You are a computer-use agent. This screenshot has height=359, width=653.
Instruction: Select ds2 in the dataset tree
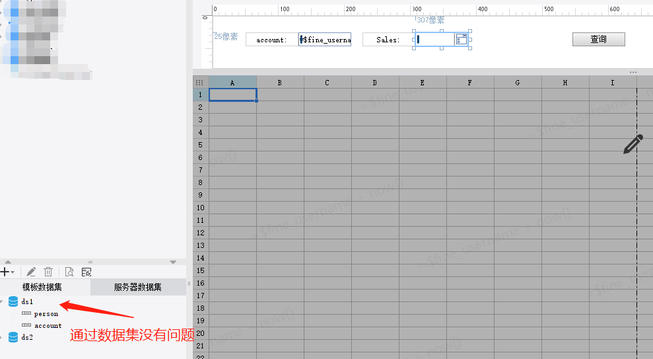click(x=27, y=337)
